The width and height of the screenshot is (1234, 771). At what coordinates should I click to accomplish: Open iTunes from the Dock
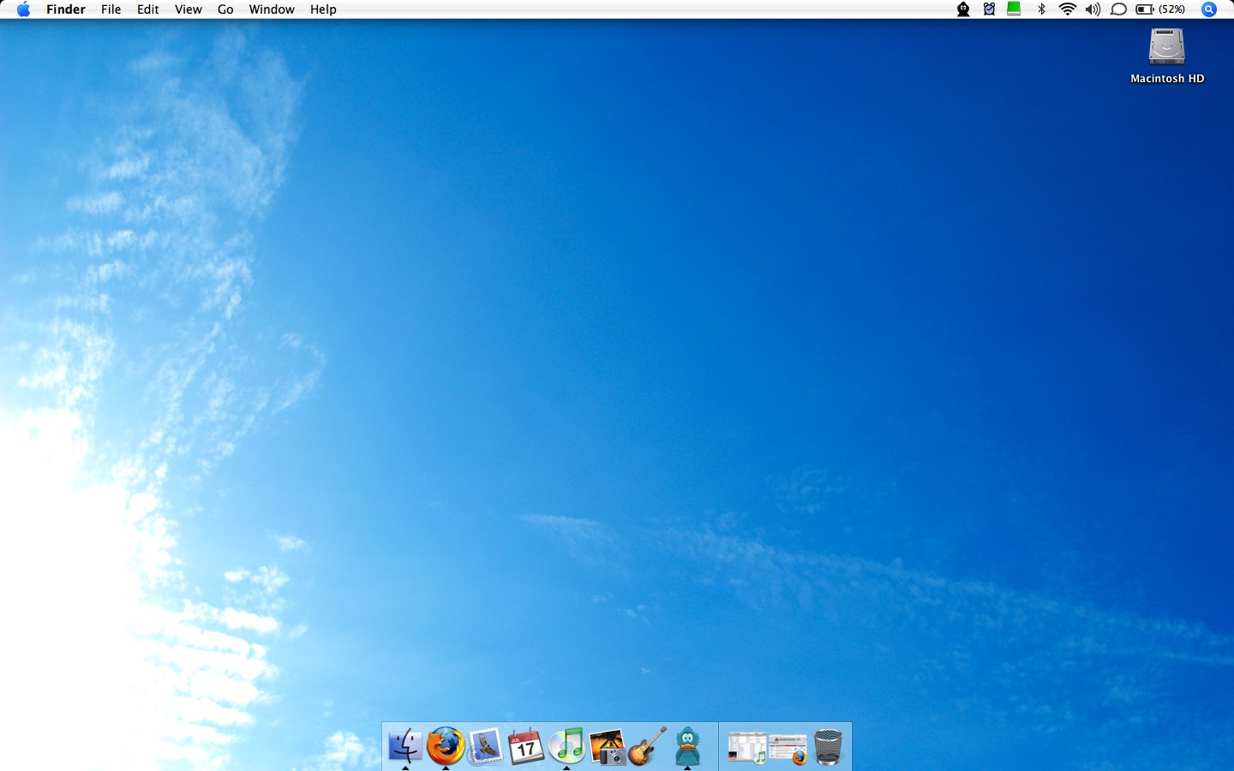(566, 746)
